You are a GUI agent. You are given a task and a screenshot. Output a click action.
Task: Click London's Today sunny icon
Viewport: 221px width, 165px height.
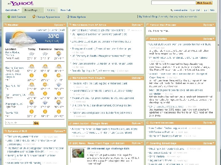[32, 75]
